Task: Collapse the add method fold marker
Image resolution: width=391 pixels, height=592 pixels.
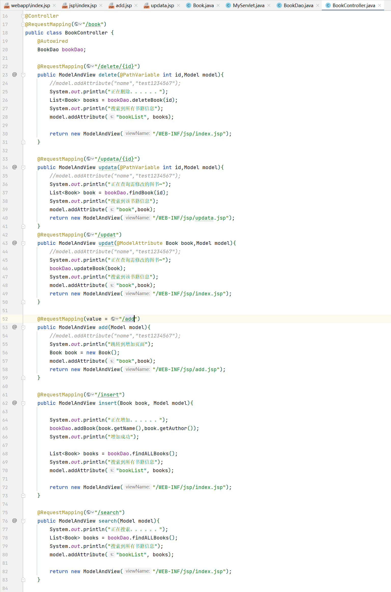Action: coord(23,327)
